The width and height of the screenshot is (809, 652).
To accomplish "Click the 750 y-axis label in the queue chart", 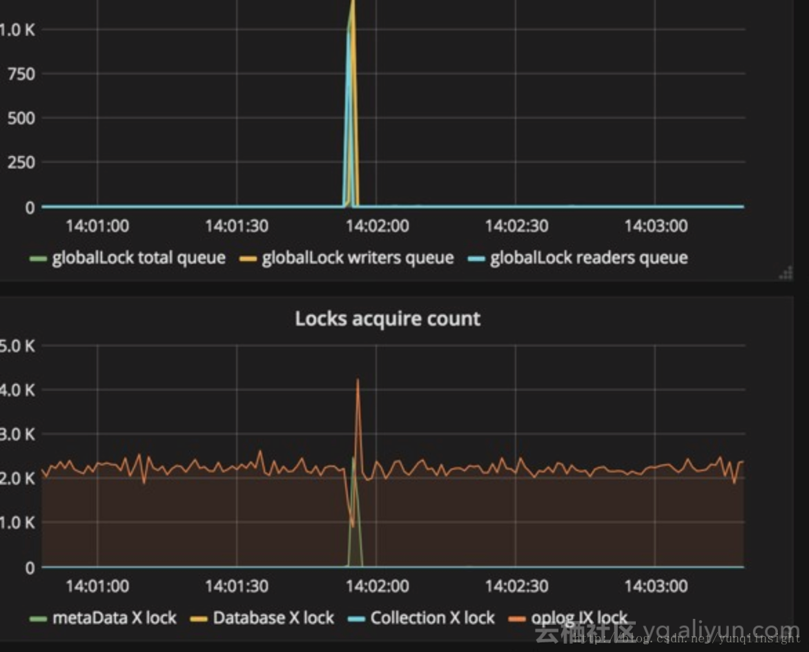I will (x=21, y=74).
